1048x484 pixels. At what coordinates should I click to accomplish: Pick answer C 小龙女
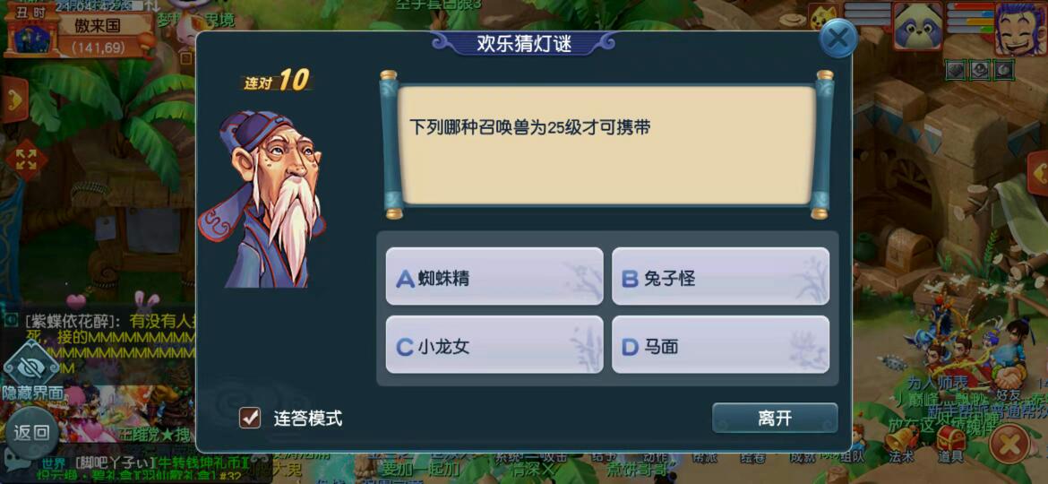(494, 345)
